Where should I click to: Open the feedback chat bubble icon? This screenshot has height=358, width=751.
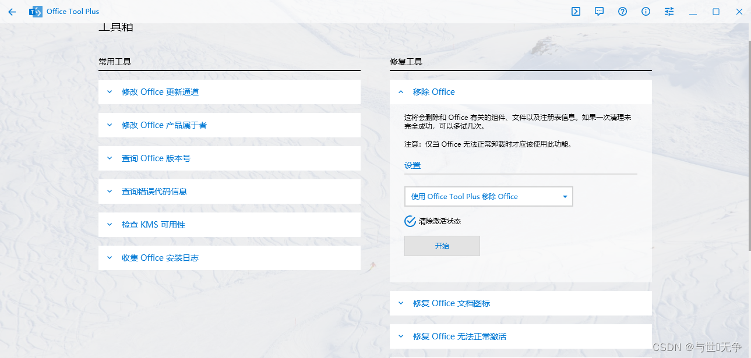pos(599,12)
